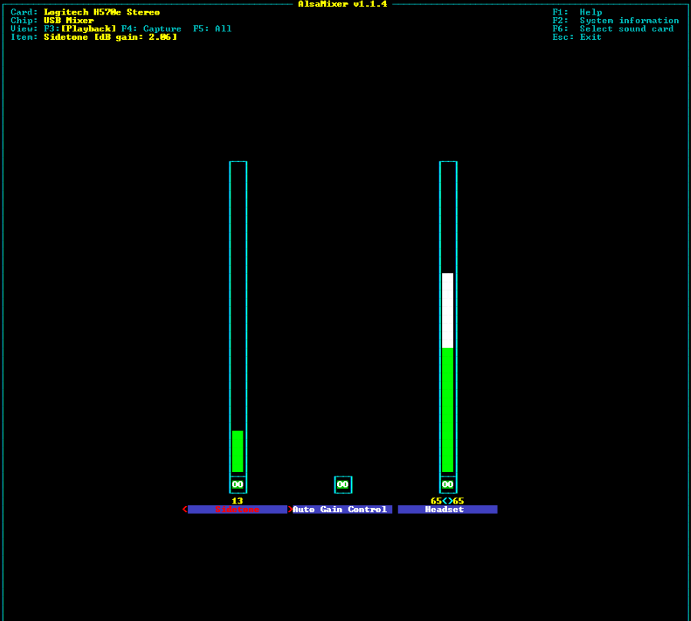
Task: Click Esc Exit entry
Action: point(577,37)
